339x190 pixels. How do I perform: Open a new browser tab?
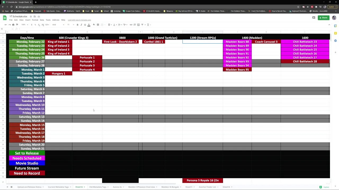[36, 2]
